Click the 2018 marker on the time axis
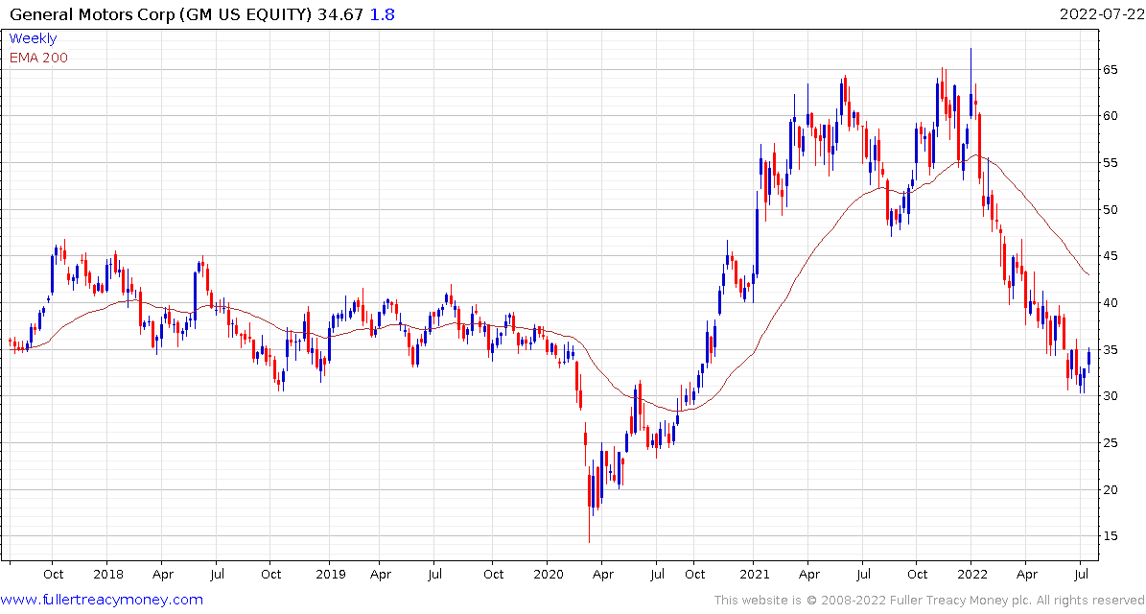 pos(108,574)
